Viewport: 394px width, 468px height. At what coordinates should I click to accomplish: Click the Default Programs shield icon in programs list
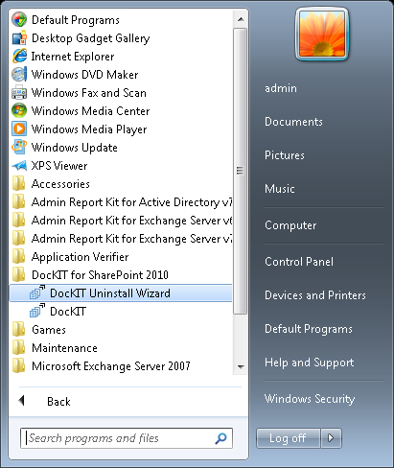(19, 20)
